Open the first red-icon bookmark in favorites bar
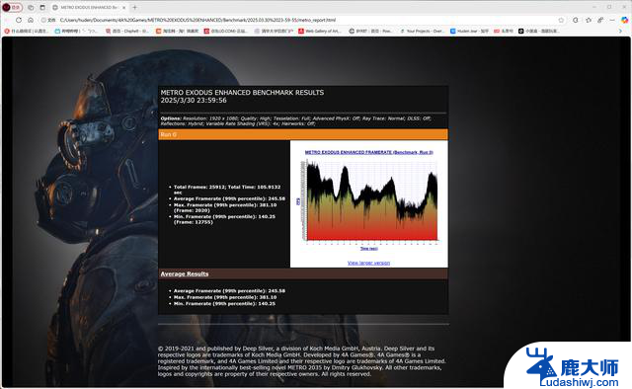 click(27, 31)
